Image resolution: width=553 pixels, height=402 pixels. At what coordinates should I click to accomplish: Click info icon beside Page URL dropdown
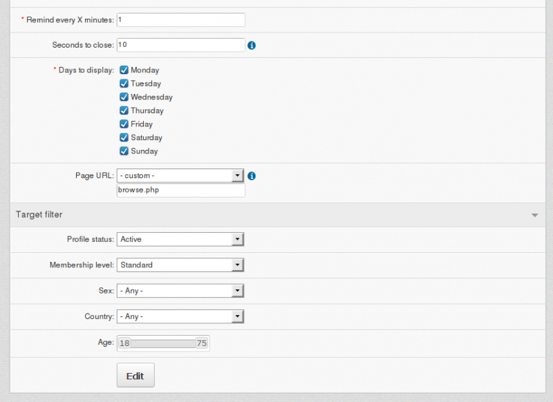click(x=252, y=176)
